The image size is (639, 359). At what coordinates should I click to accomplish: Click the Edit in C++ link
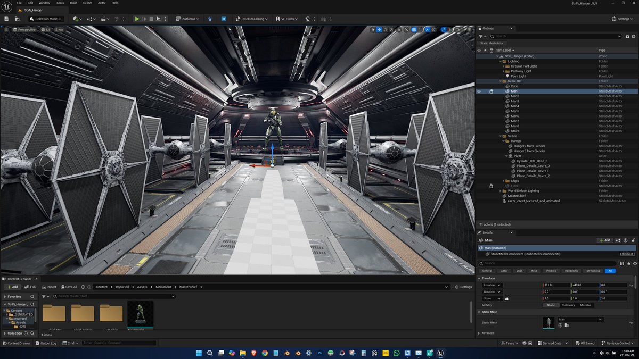point(627,254)
